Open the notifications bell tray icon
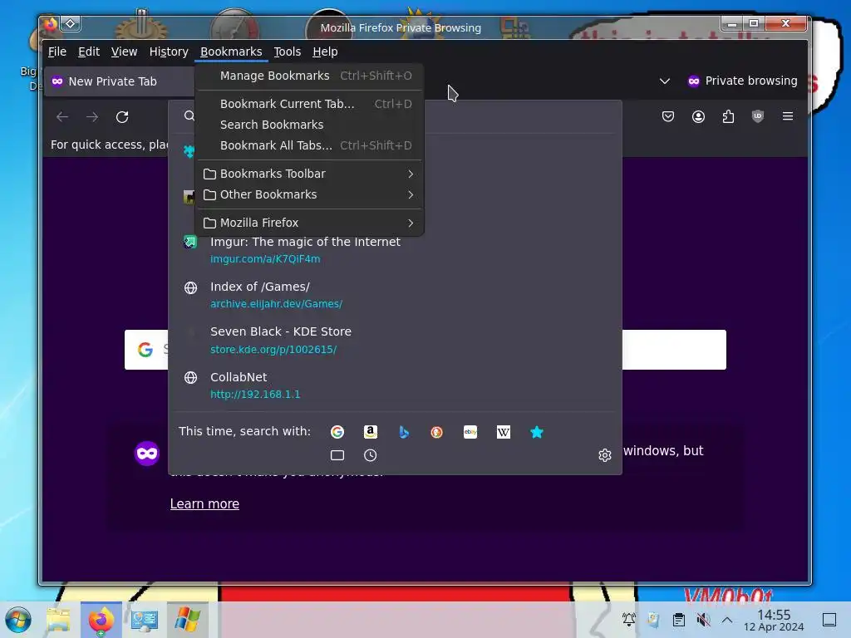Screen dimensions: 851x638 (629, 619)
